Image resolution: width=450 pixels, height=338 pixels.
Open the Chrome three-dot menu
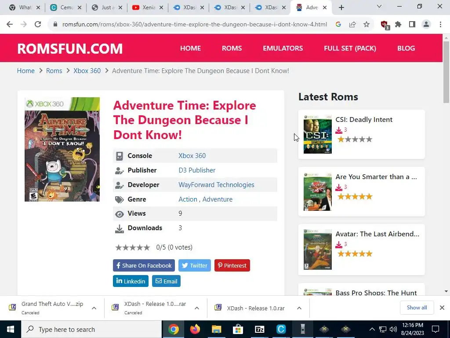tap(440, 25)
